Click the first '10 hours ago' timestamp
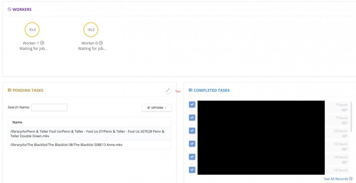The height and width of the screenshot is (183, 356). (x=340, y=133)
